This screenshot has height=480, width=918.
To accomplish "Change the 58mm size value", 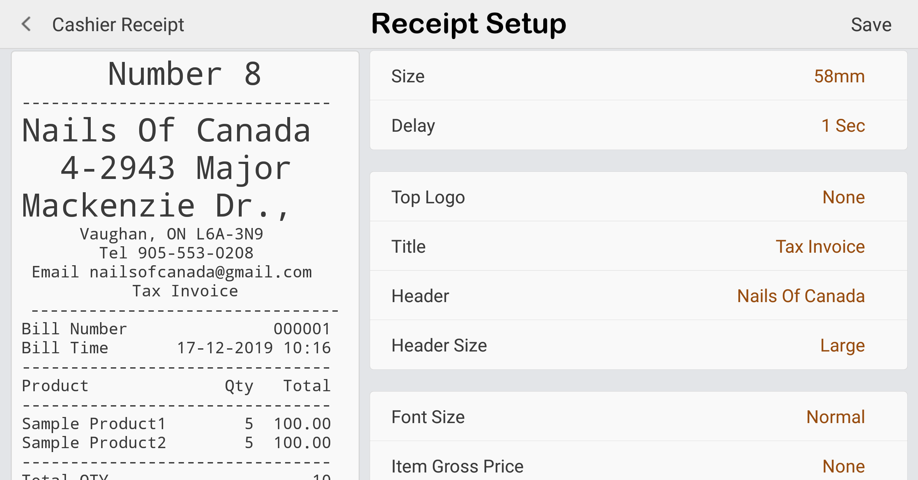I will (839, 76).
